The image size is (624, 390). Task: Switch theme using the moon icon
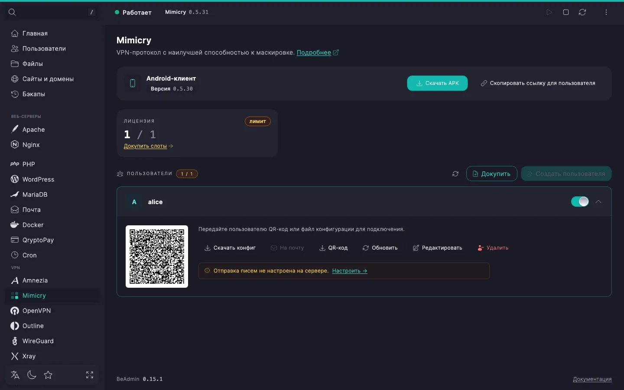point(32,375)
